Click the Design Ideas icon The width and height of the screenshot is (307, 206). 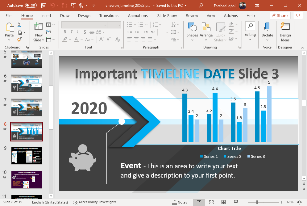point(285,32)
